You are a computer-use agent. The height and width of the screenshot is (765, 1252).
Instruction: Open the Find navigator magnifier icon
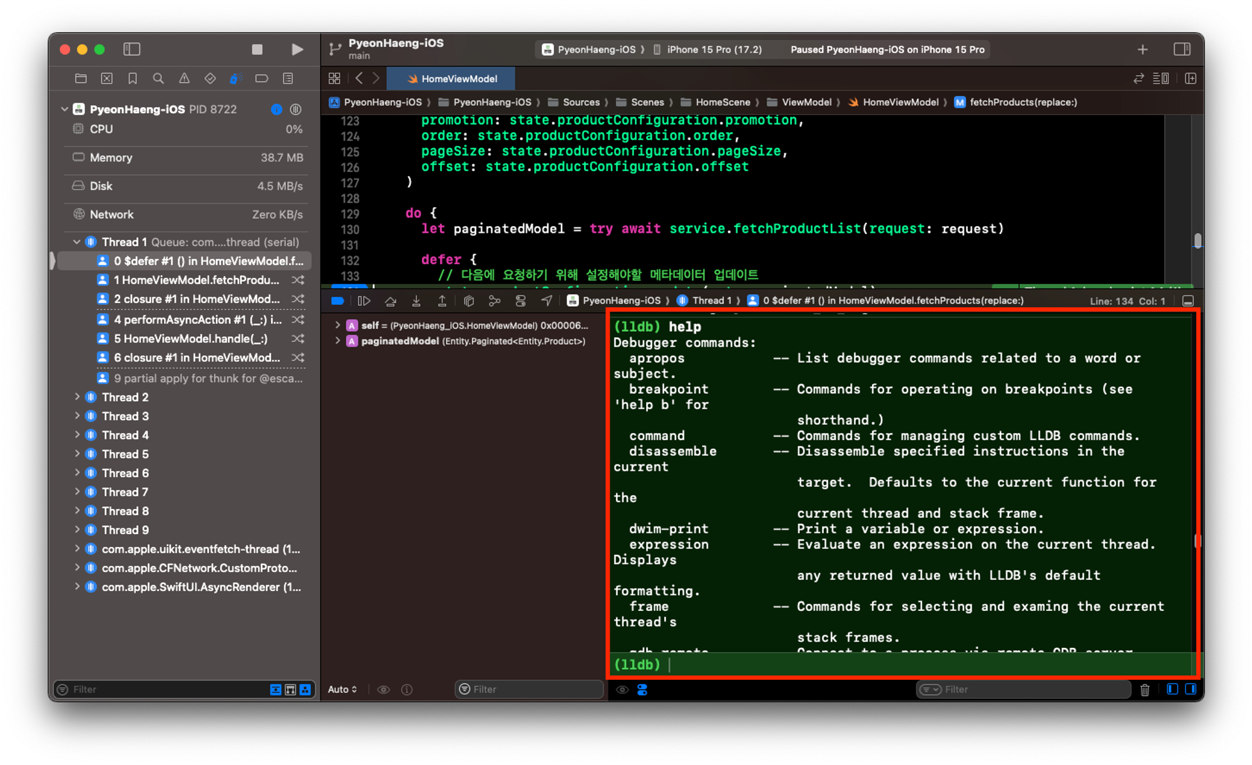click(x=158, y=78)
